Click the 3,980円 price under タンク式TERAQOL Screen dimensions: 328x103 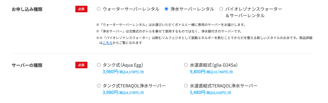click(110, 93)
